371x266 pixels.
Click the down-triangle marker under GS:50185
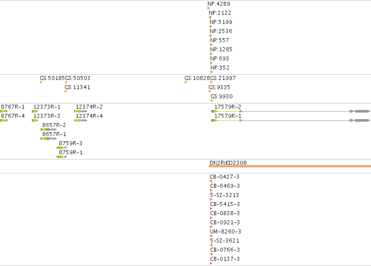pos(41,82)
